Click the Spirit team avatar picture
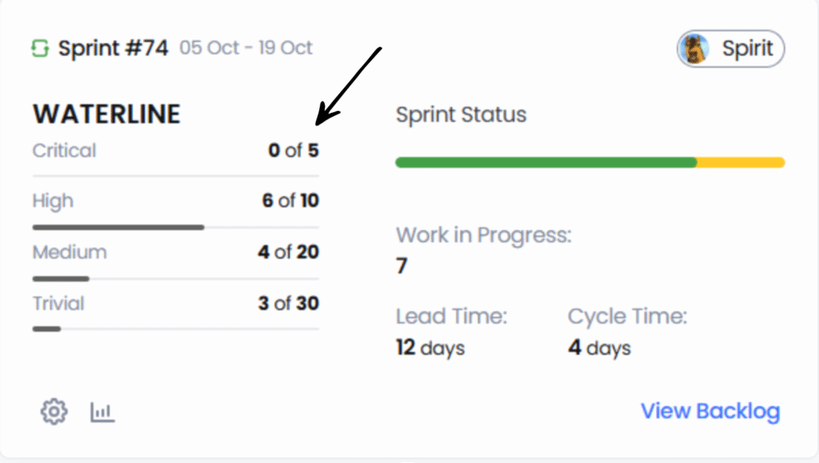 coord(693,50)
